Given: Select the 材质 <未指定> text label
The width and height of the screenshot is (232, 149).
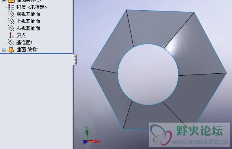Looking at the screenshot, I should 32,7.
